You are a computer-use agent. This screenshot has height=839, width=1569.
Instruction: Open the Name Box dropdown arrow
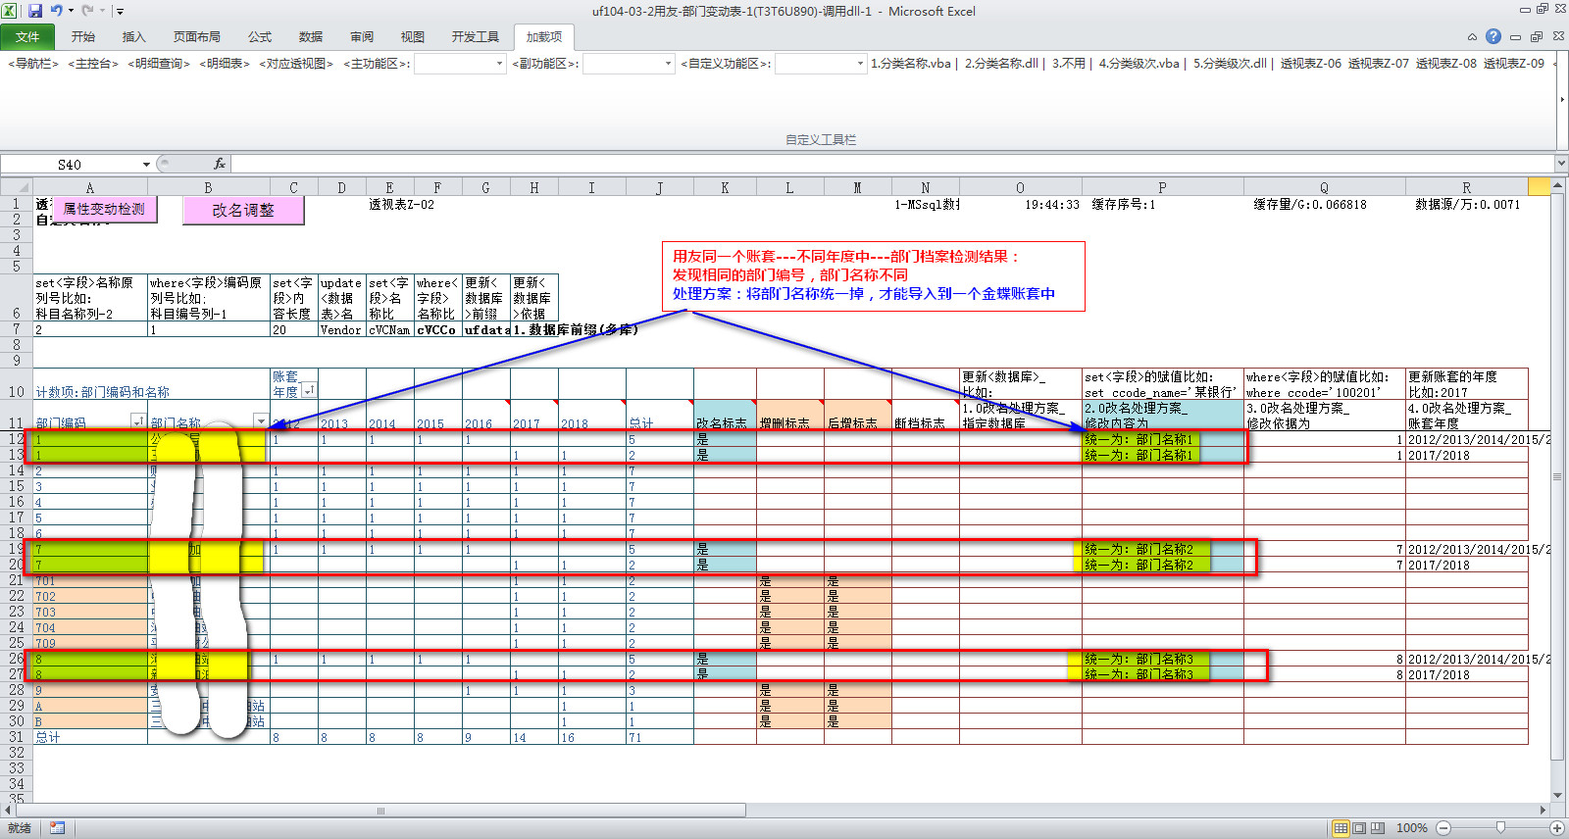coord(146,165)
